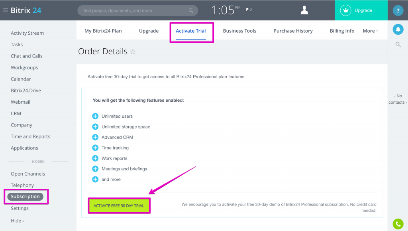This screenshot has height=231, width=408.
Task: Click the plus icon next to Unlimited users
Action: point(95,116)
